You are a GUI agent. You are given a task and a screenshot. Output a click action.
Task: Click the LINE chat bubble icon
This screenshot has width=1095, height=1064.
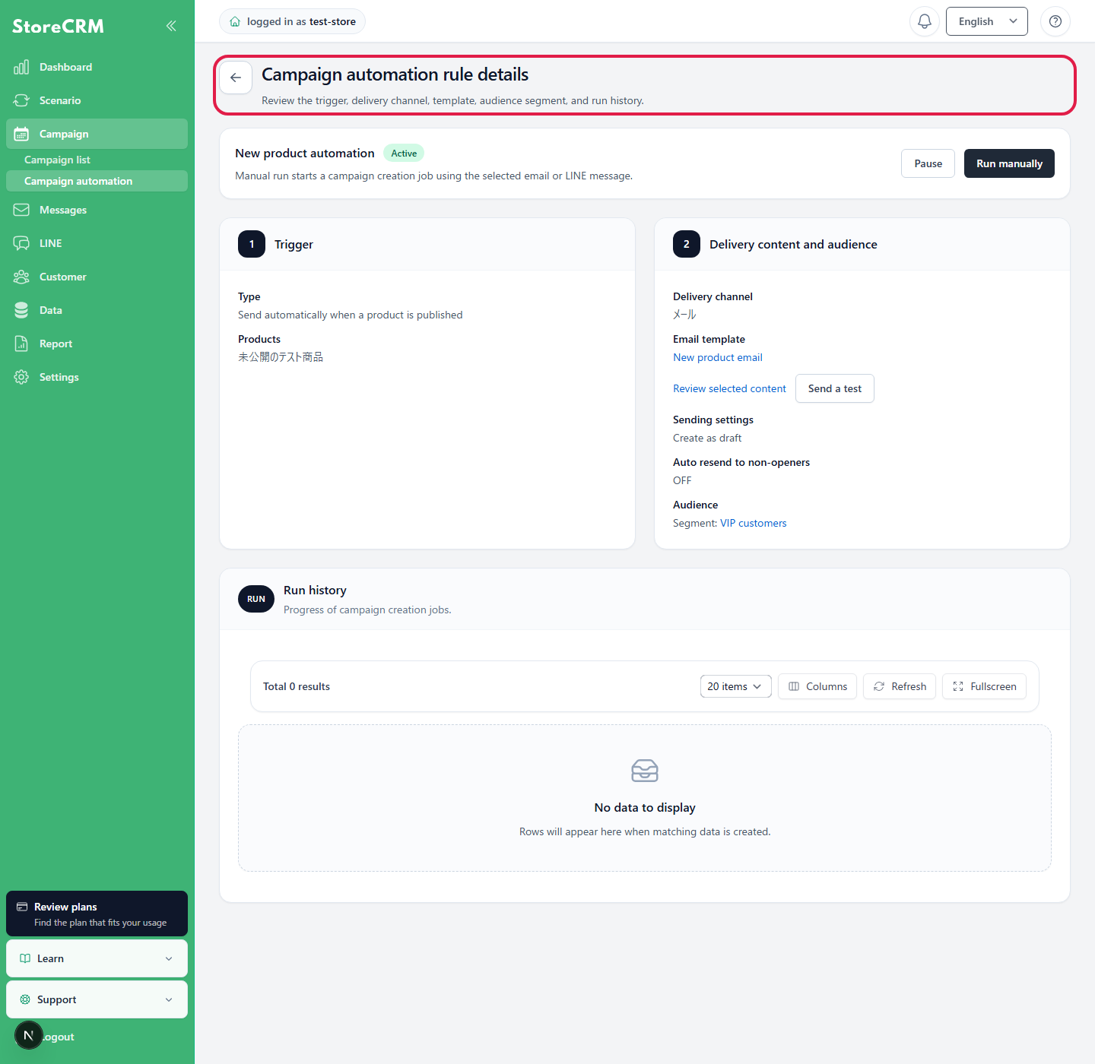point(21,243)
